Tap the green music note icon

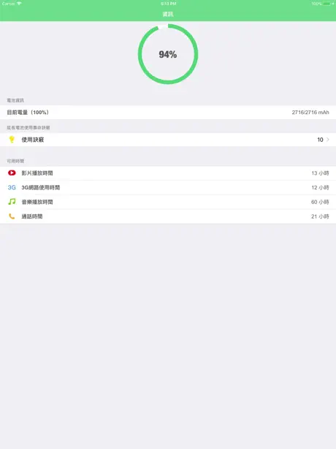coord(12,202)
